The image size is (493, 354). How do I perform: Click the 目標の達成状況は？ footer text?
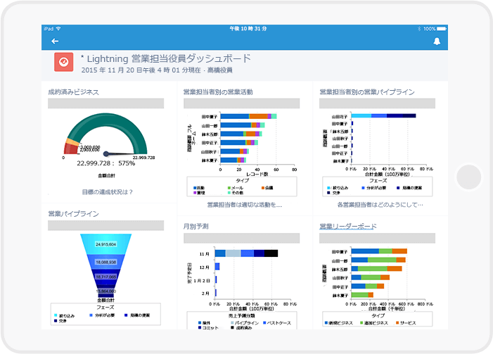tap(105, 191)
